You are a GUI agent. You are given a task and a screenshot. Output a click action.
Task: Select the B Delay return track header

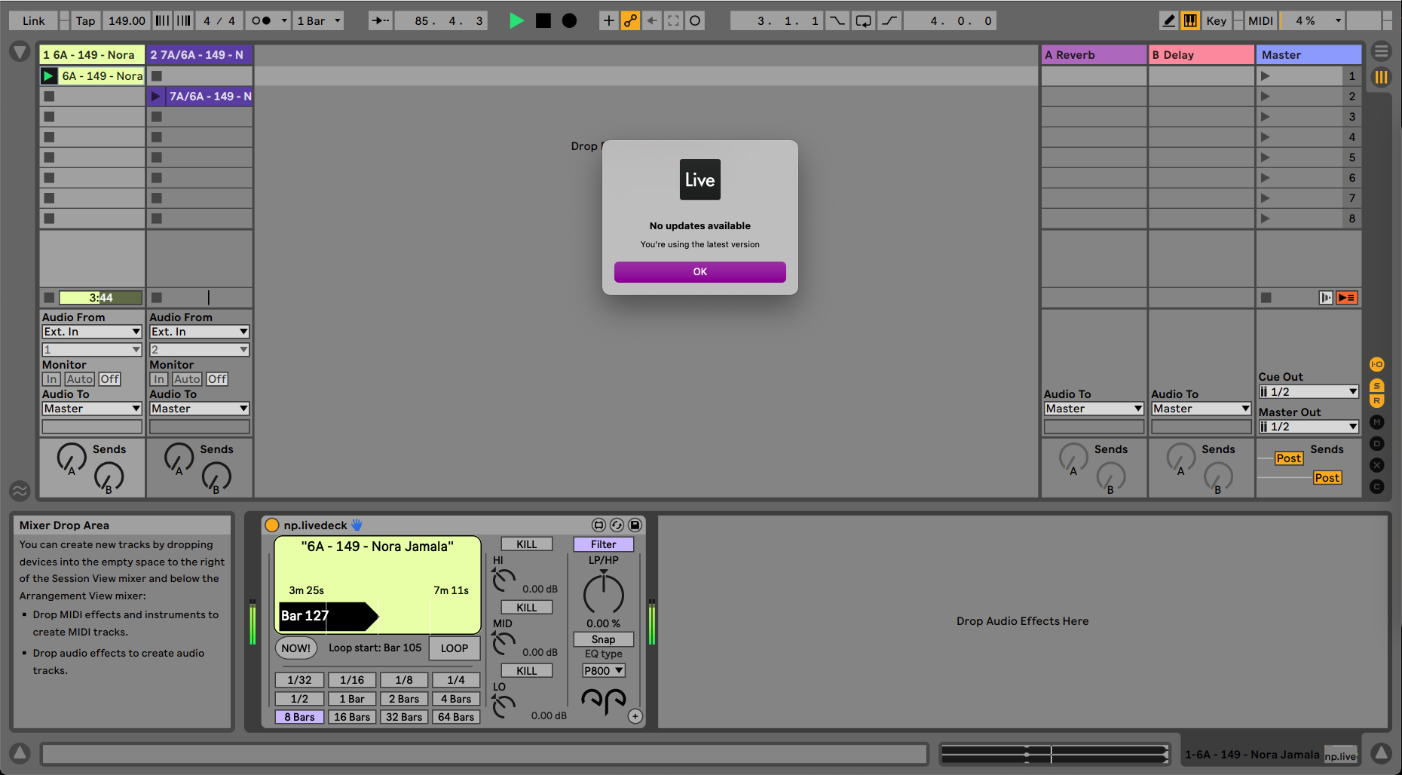tap(1201, 54)
